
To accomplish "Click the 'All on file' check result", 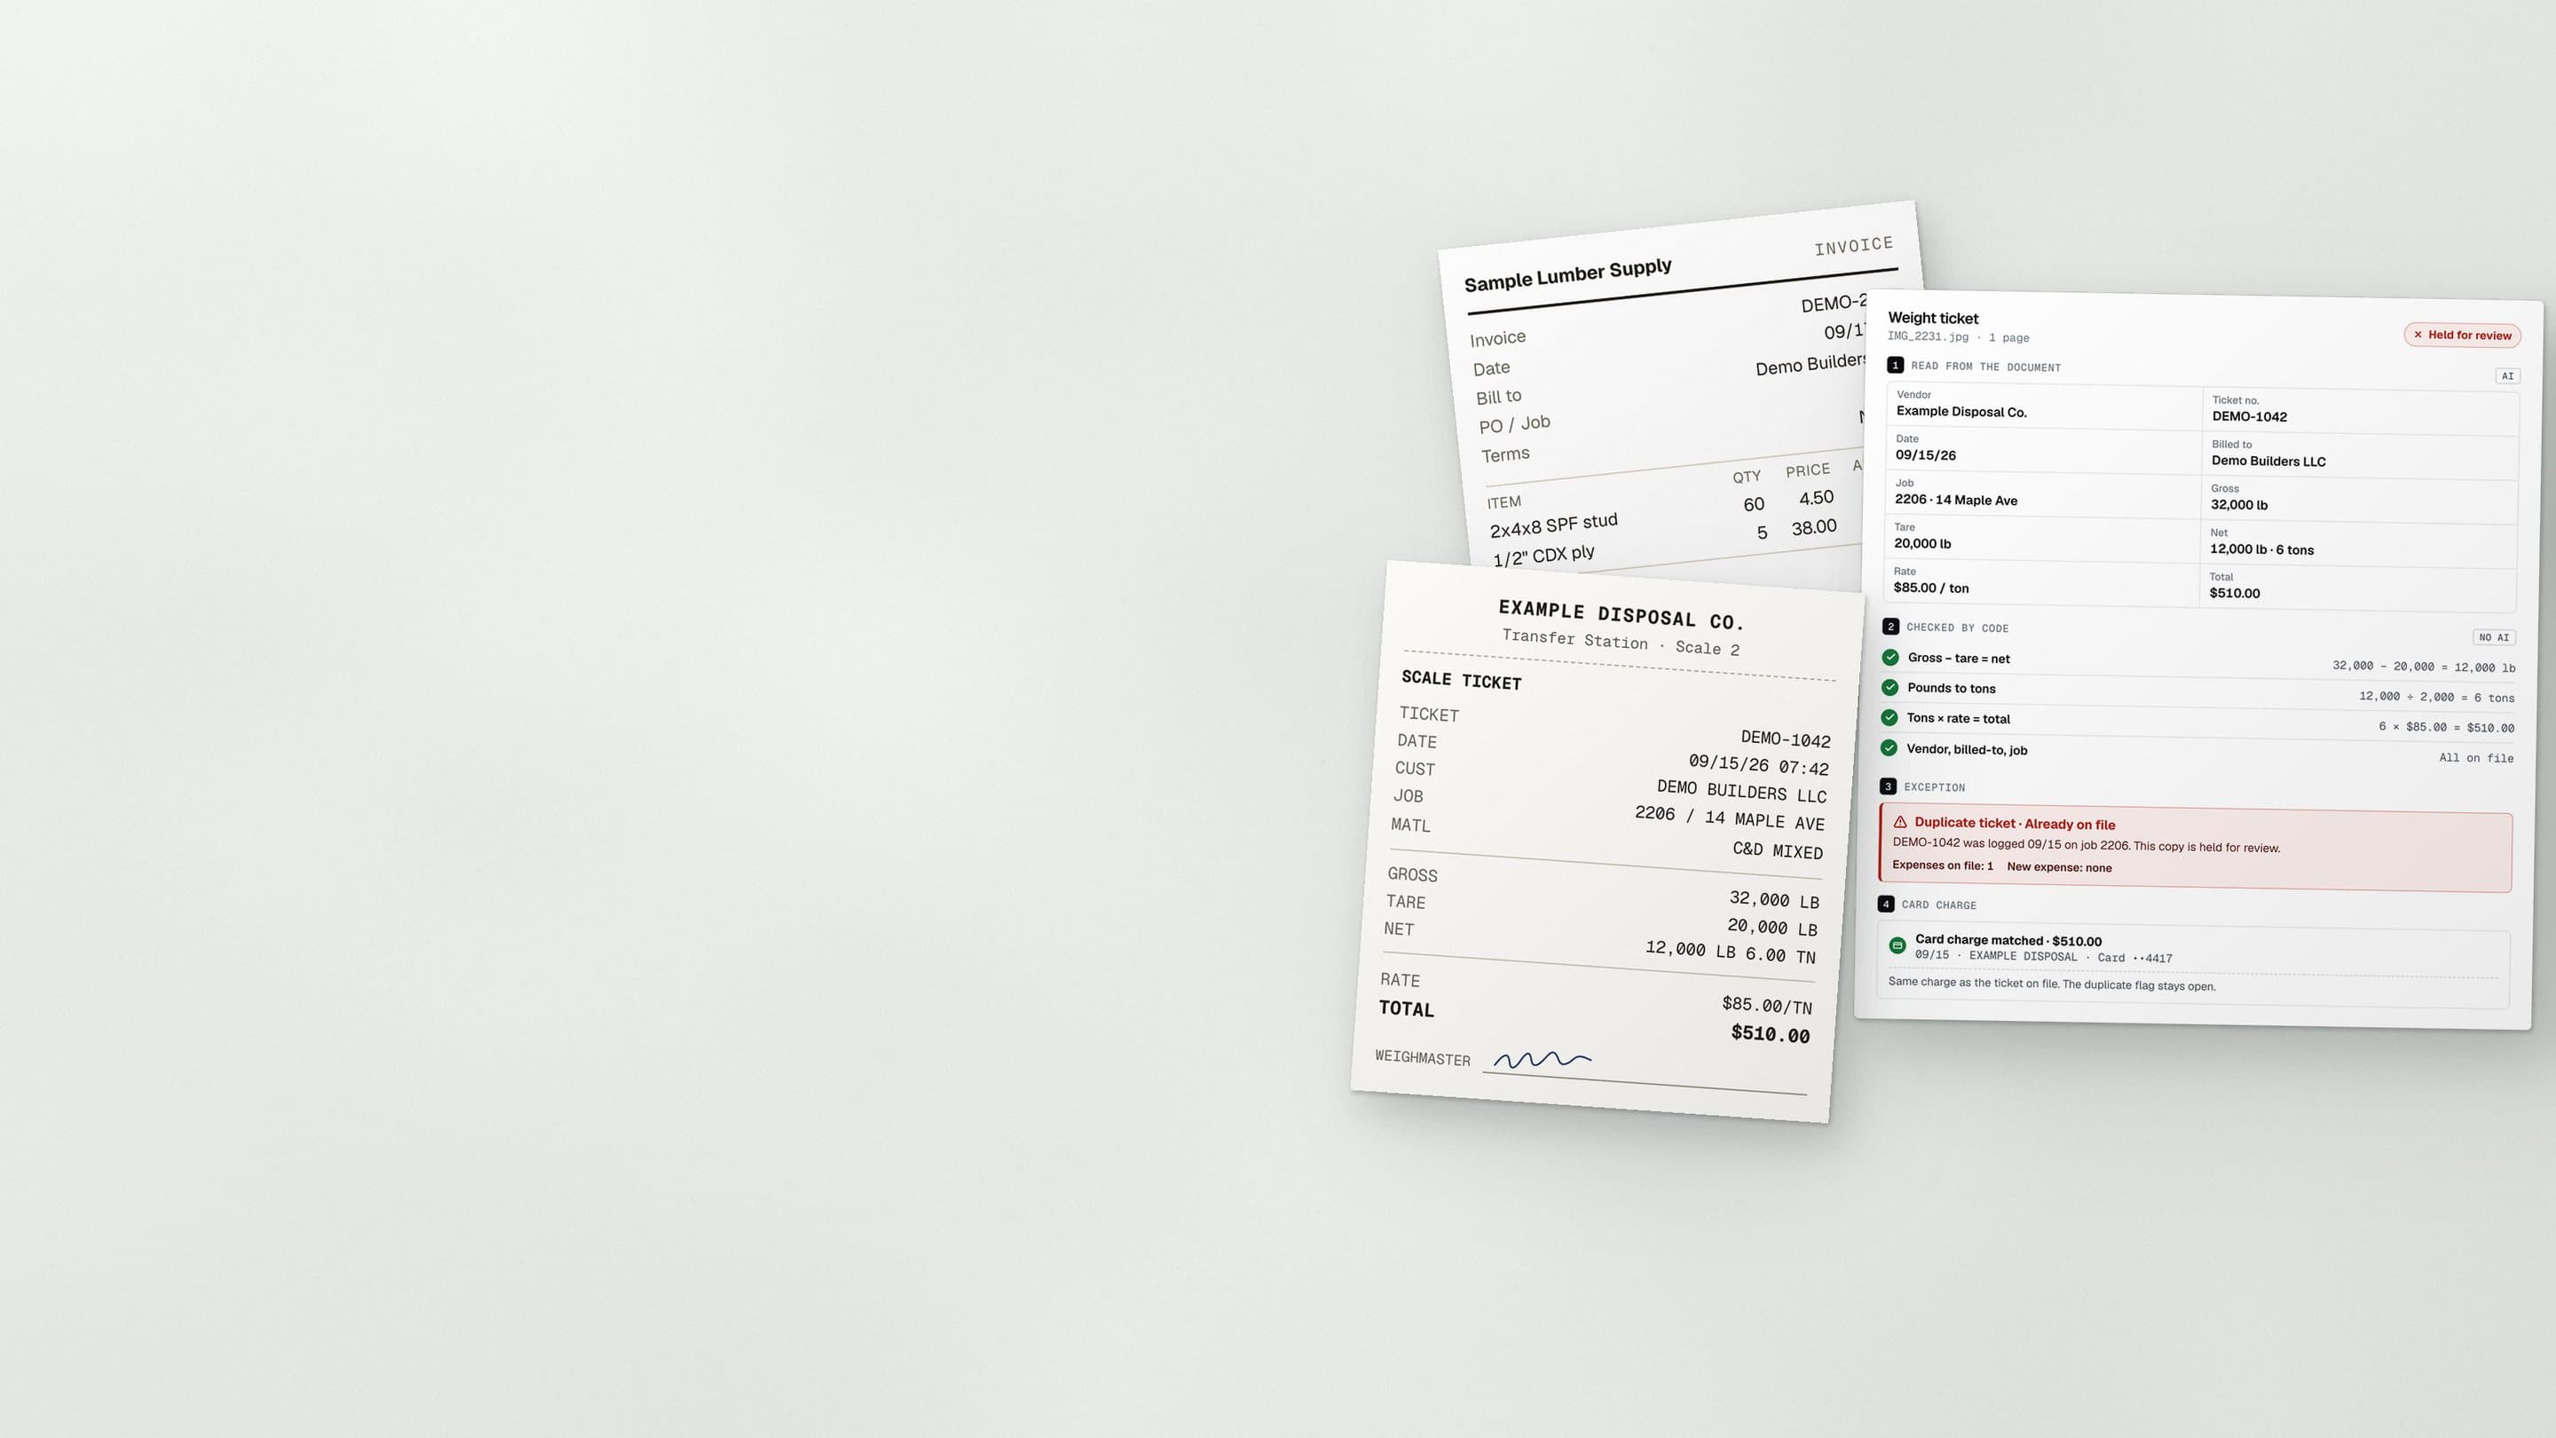I will pyautogui.click(x=2475, y=757).
